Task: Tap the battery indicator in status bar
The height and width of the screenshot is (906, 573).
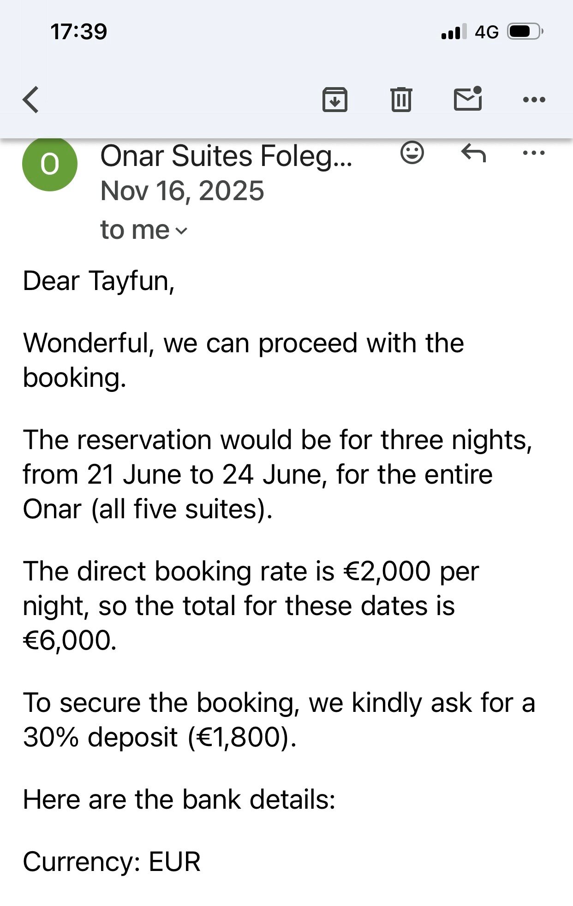Action: tap(525, 31)
